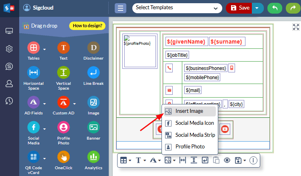301x176 pixels.
Task: Select the Disclaimer element icon
Action: (93, 48)
